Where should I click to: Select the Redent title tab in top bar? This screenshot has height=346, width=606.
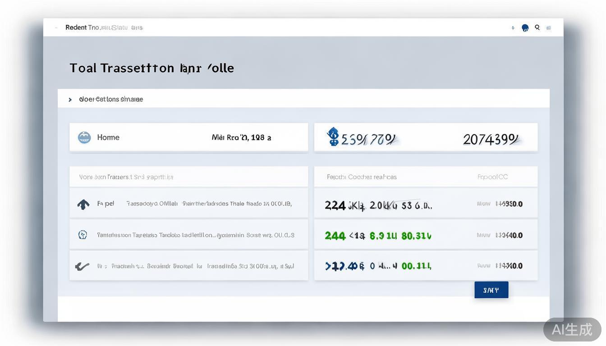tap(76, 27)
